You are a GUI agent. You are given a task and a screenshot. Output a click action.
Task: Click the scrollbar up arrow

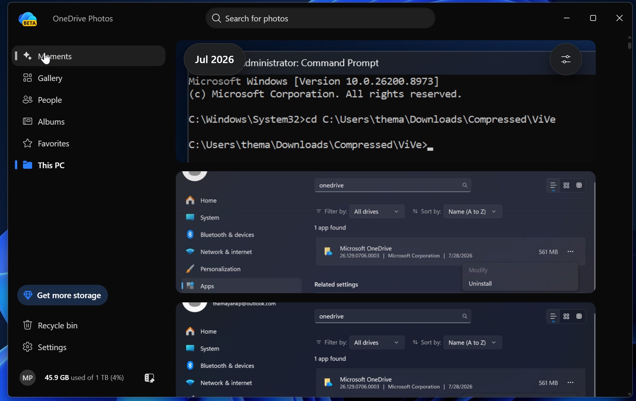629,37
